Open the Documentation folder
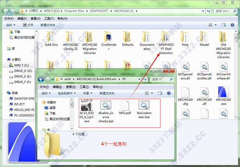 point(147,41)
